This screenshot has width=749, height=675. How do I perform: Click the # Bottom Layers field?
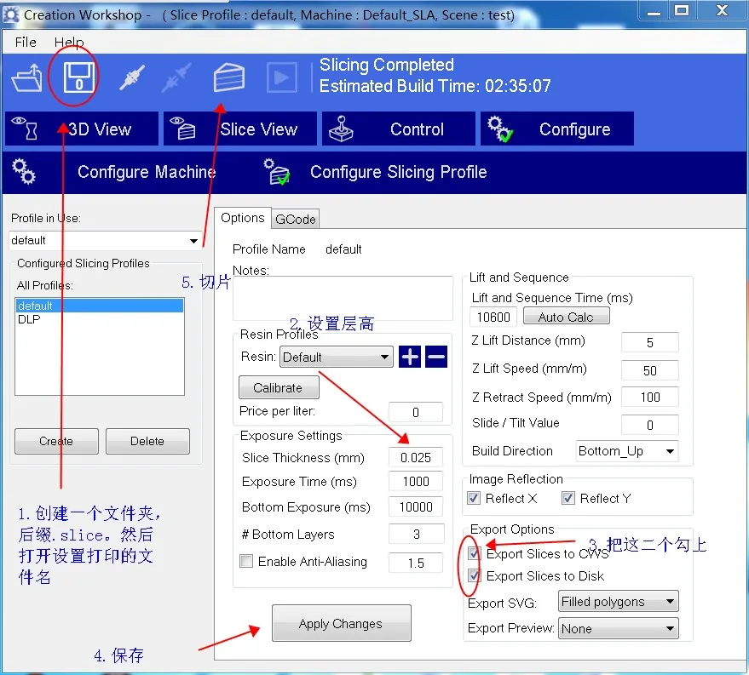click(417, 535)
